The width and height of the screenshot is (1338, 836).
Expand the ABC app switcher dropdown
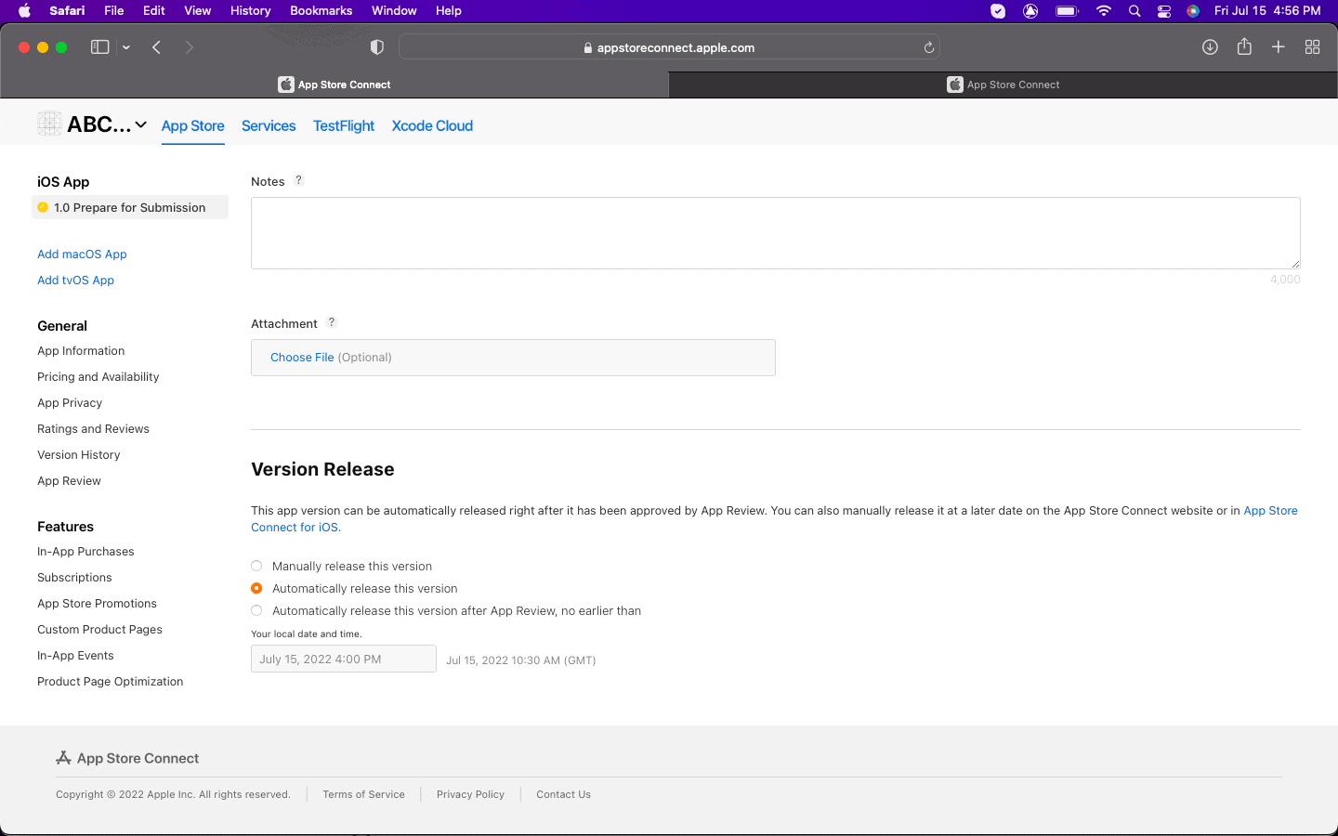(x=141, y=124)
